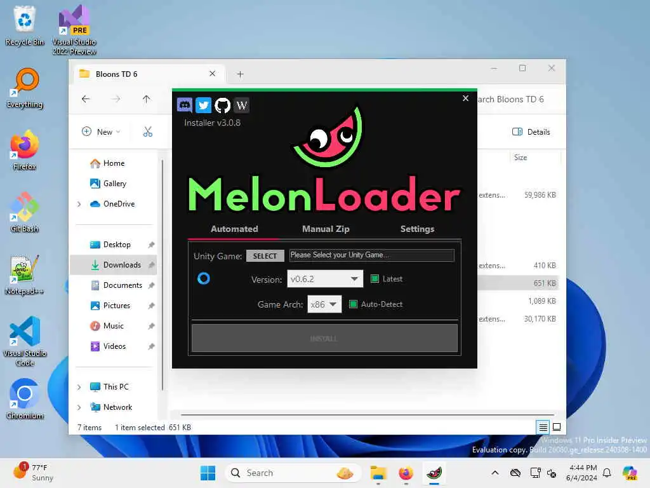Image resolution: width=650 pixels, height=488 pixels.
Task: Click the greyed INSTALL button
Action: (x=324, y=339)
